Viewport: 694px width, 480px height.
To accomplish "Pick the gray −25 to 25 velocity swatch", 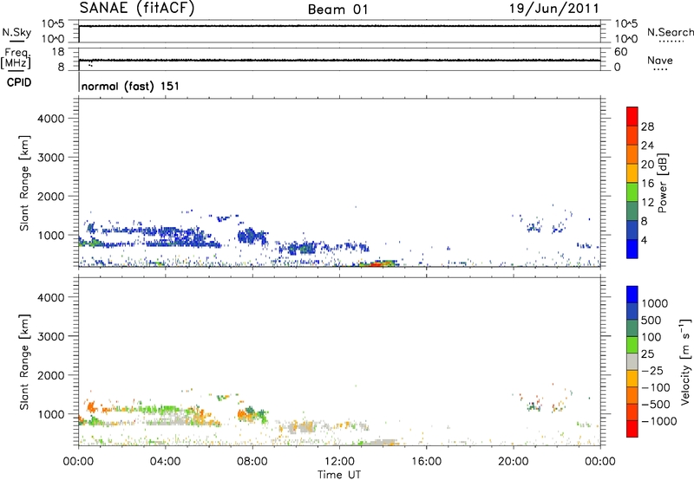I will pos(632,361).
